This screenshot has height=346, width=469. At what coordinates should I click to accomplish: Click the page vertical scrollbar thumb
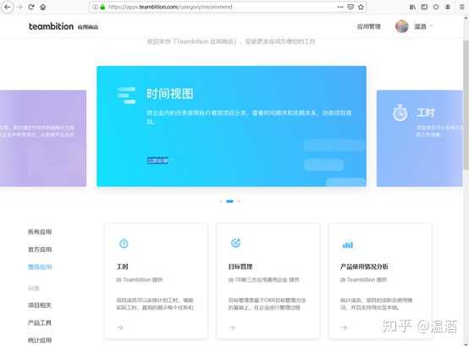coord(466,105)
